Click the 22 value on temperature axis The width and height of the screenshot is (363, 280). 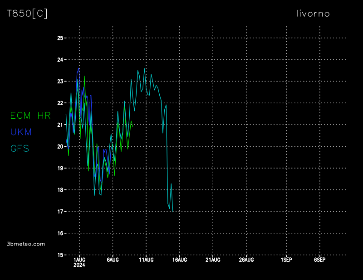pos(60,103)
